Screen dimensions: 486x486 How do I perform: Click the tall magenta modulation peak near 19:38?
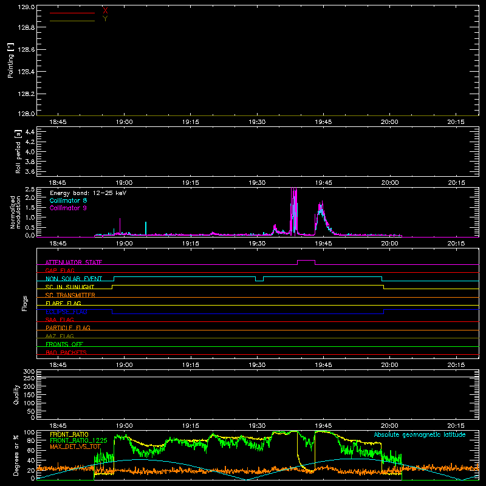[x=294, y=211]
